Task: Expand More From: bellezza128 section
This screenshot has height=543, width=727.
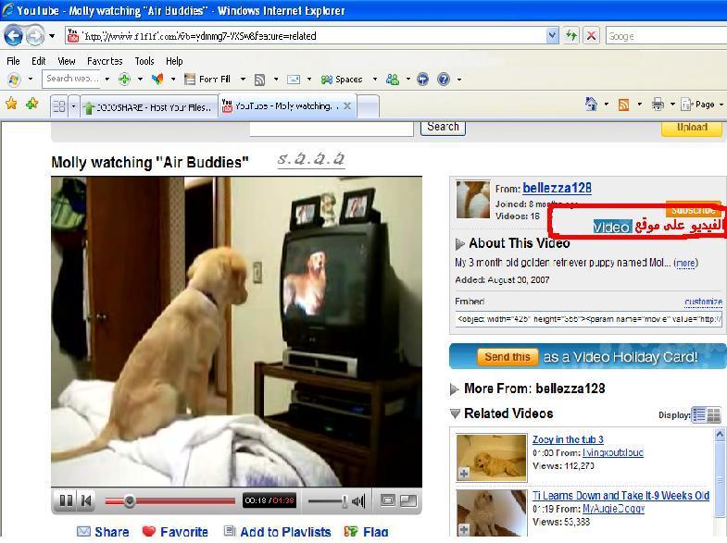Action: tap(455, 389)
